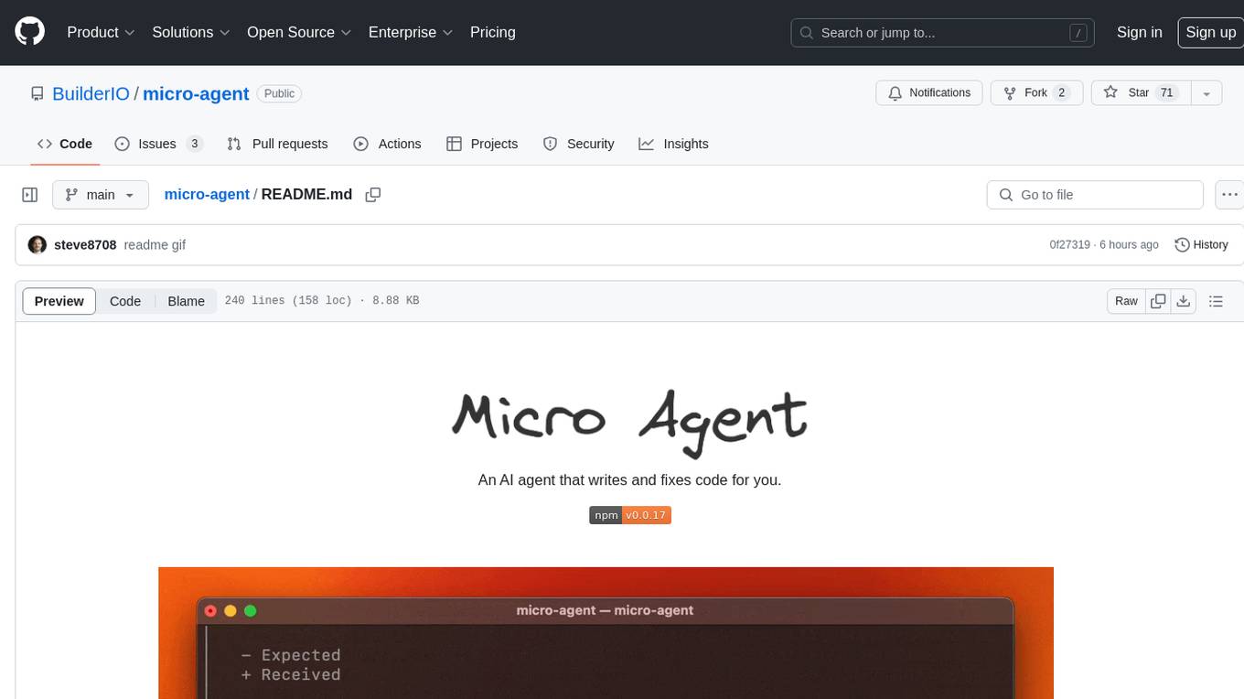The height and width of the screenshot is (699, 1244).
Task: Click the npm v0.0.17 badge
Action: [x=630, y=515]
